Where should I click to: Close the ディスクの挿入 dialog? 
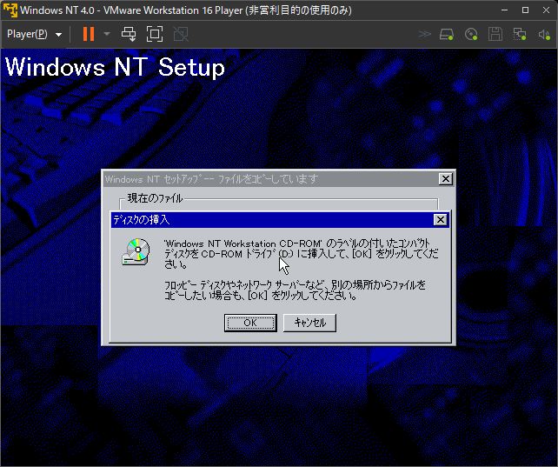tap(440, 220)
